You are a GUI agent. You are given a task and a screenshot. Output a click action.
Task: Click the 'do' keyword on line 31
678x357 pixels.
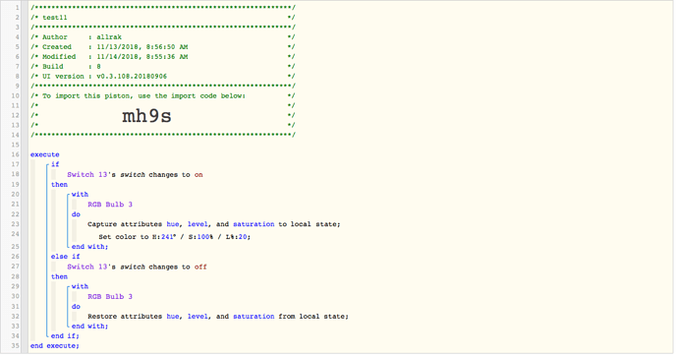(x=76, y=307)
